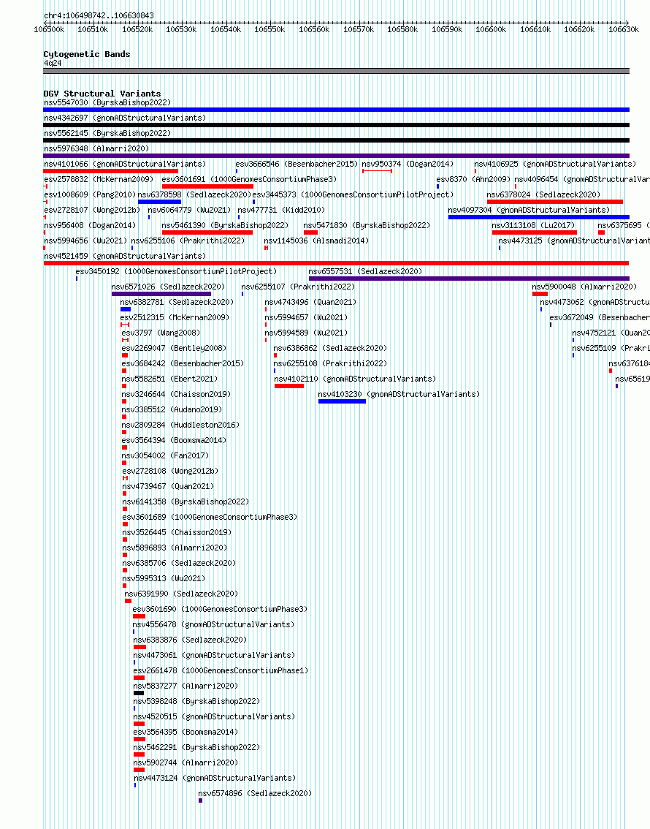The image size is (650, 829).
Task: Select nsv5471830 (ByrskaBishop2022) label
Action: 367,225
